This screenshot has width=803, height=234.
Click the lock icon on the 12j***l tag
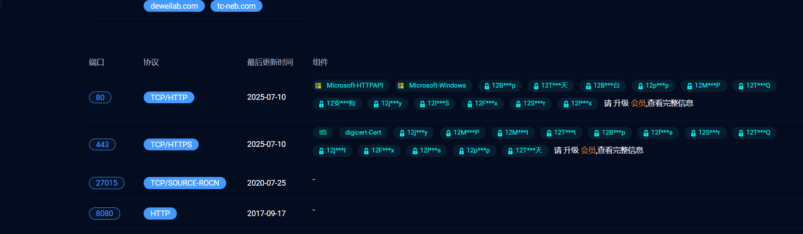pos(321,151)
